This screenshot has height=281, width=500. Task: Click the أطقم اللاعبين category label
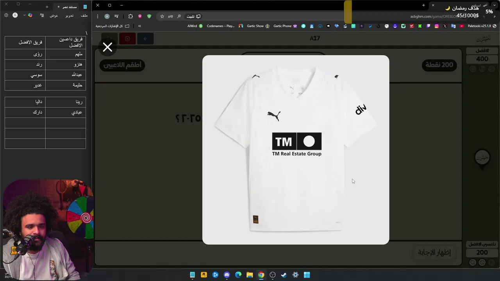pyautogui.click(x=122, y=65)
